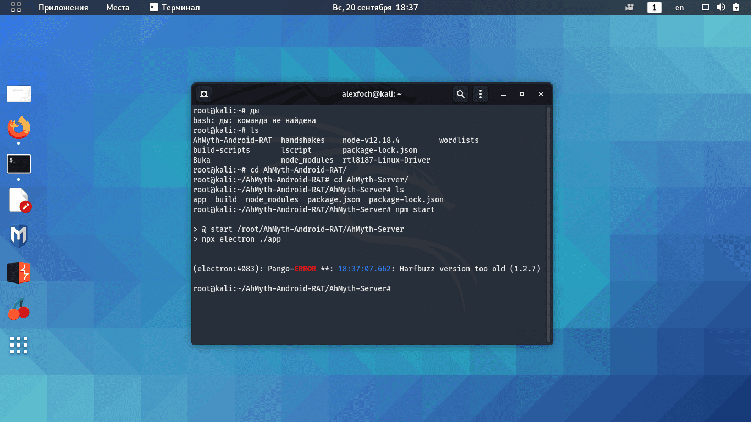
Task: Click the last prompt line at terminal bottom
Action: pos(292,288)
